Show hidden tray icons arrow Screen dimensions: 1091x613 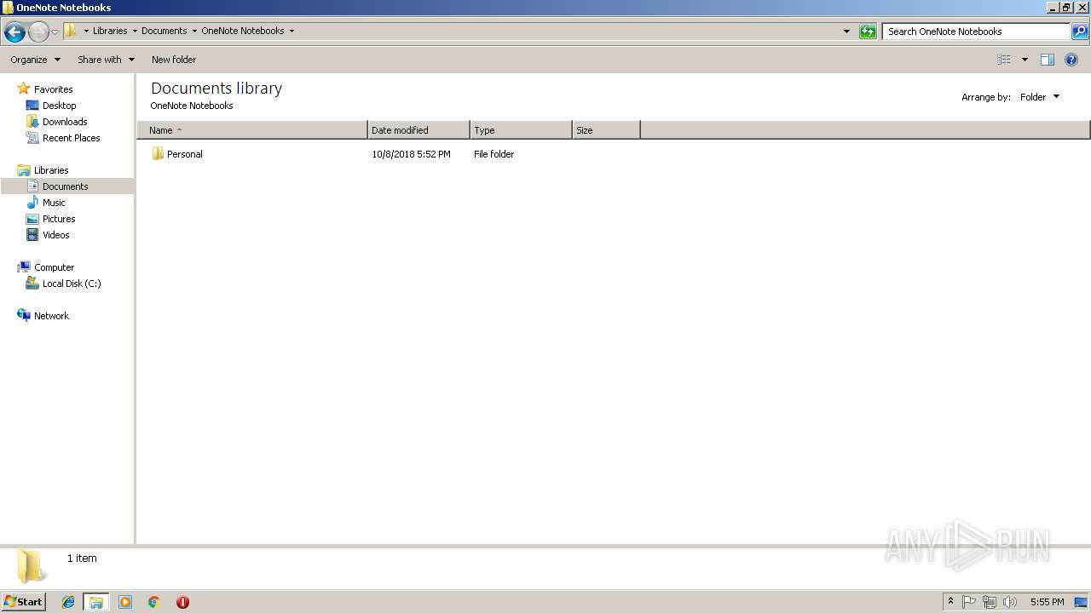click(950, 602)
